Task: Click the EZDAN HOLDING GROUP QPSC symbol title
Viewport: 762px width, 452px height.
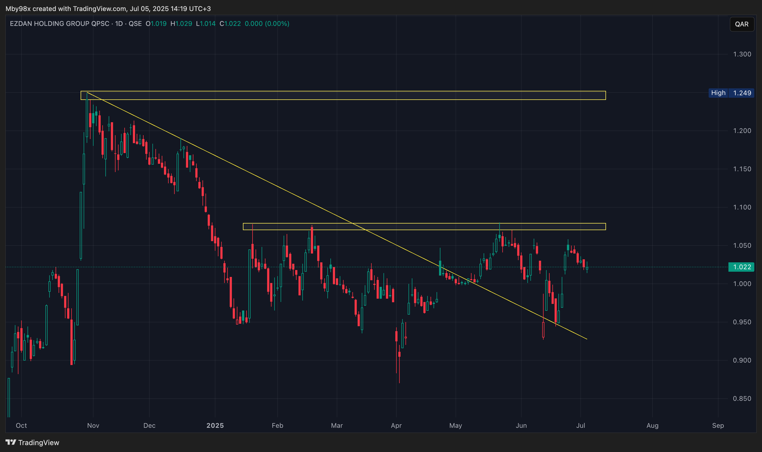Action: click(x=59, y=24)
